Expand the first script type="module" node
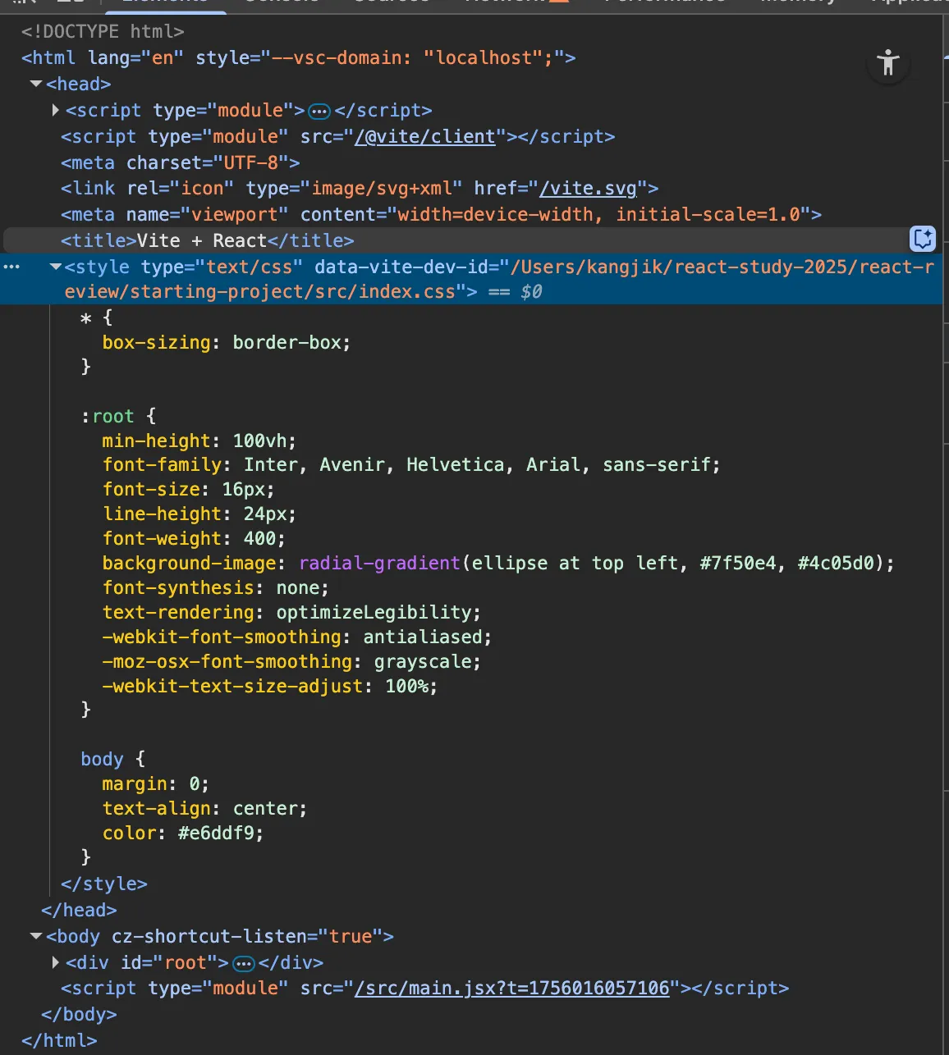This screenshot has height=1055, width=949. point(55,110)
